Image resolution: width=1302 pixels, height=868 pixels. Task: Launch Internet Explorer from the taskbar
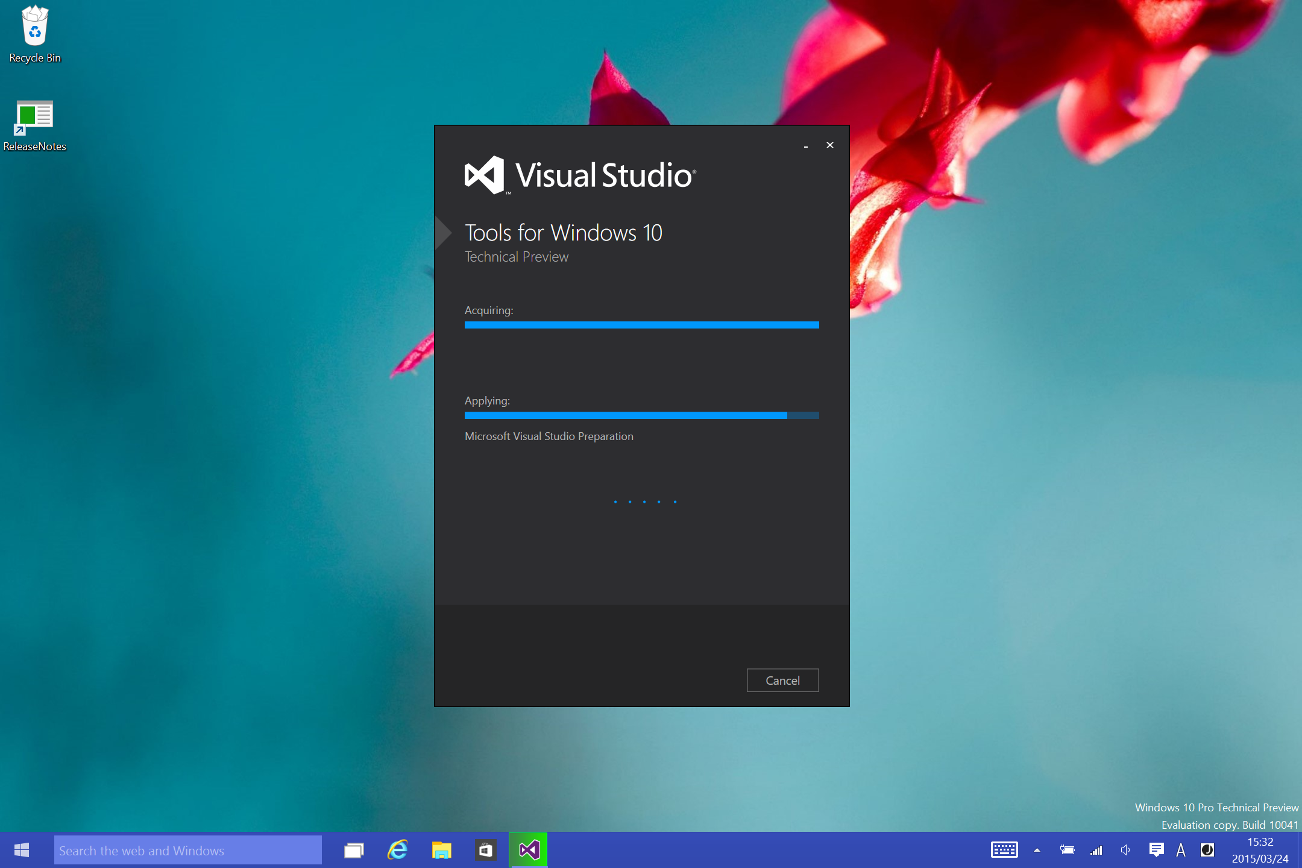pos(397,850)
